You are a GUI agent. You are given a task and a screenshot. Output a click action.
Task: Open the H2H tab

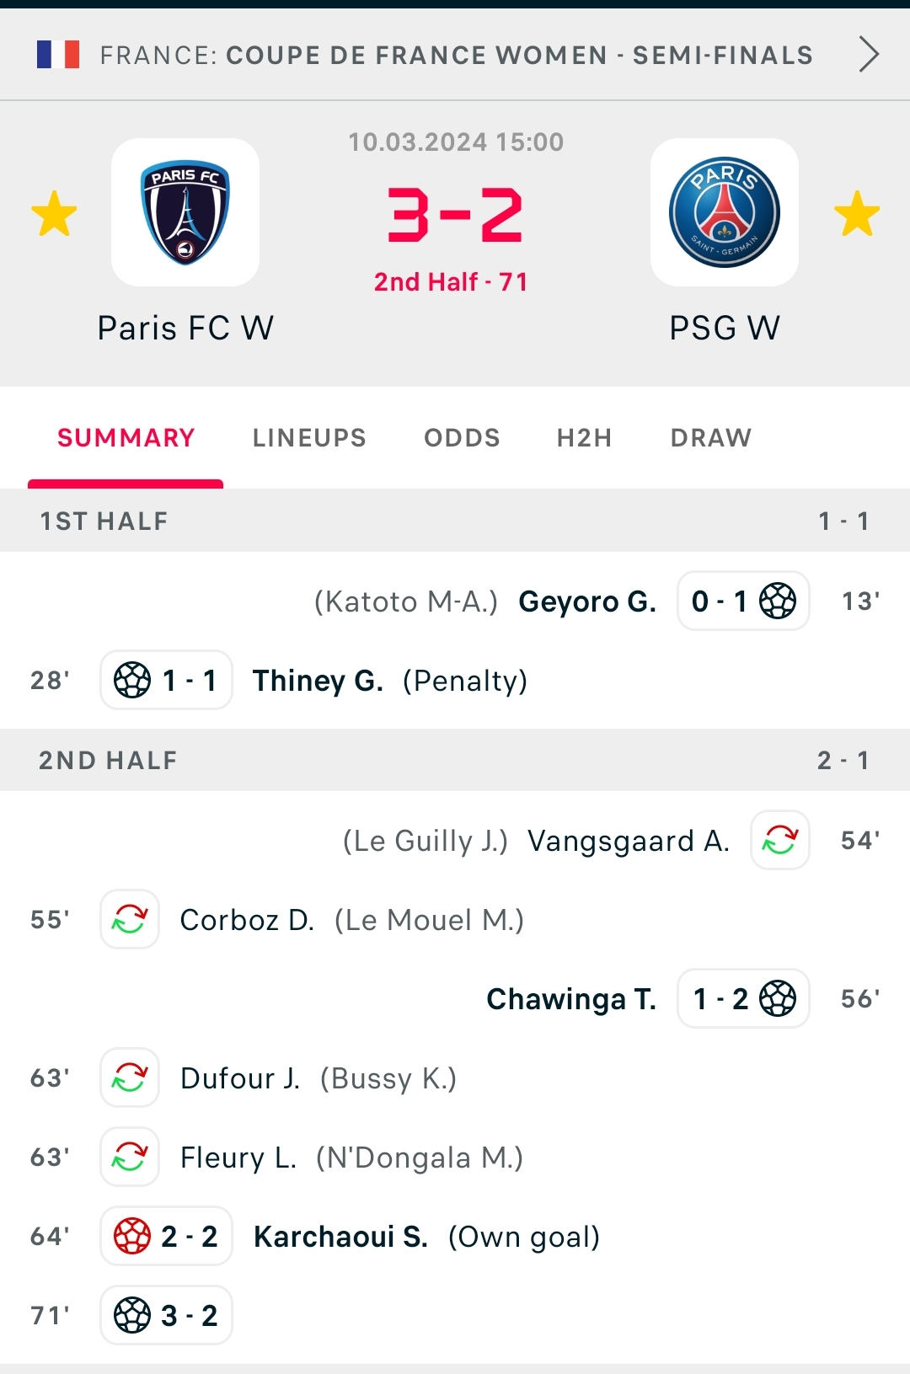tap(584, 438)
